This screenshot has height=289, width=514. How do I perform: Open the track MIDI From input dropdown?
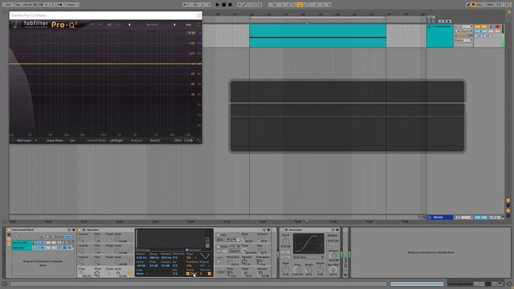click(x=463, y=26)
